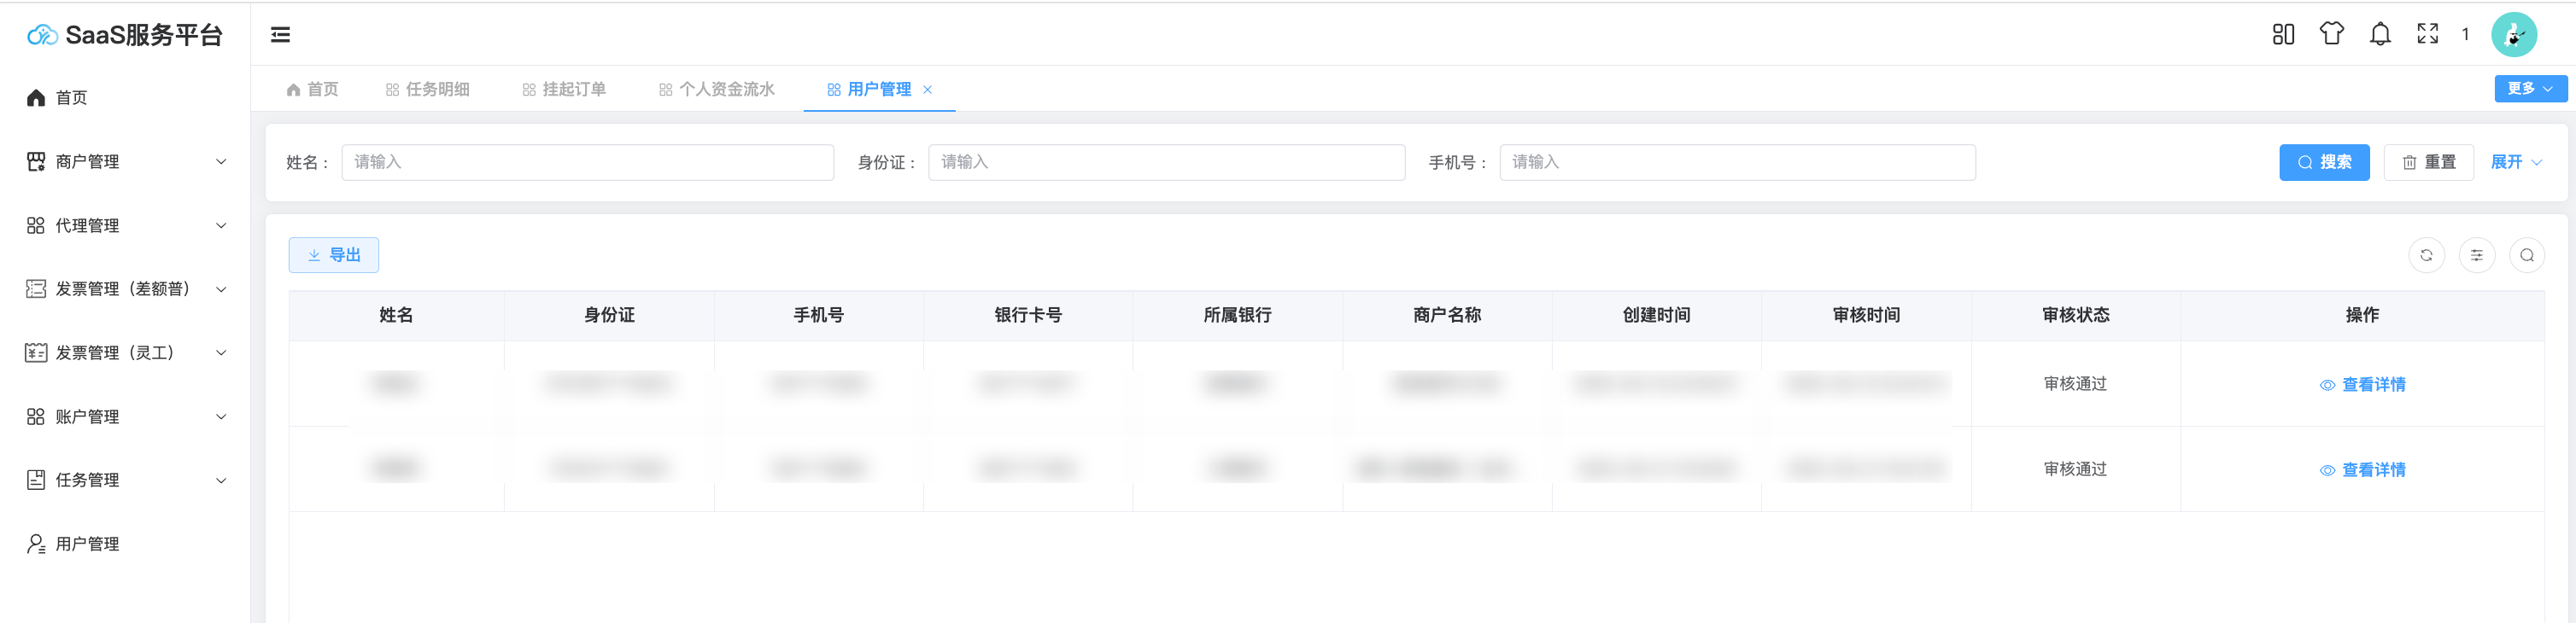Toggle fullscreen mode icon
The image size is (2576, 623).
pos(2427,35)
